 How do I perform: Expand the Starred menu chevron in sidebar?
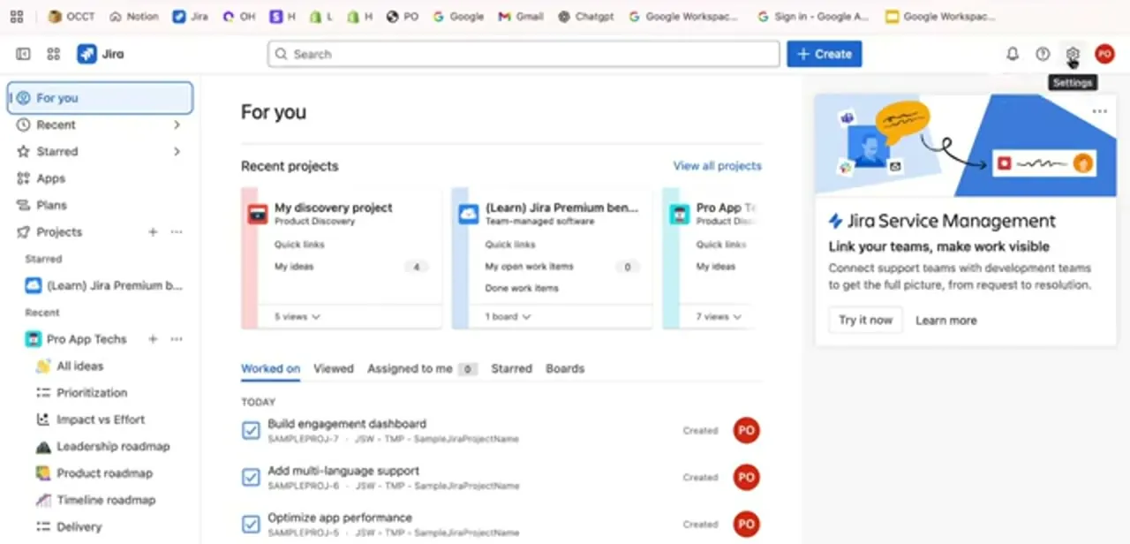point(177,151)
